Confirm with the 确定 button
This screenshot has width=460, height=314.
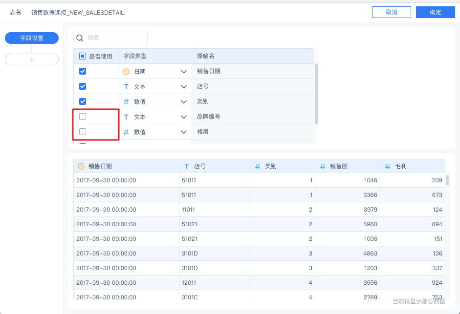tap(436, 12)
